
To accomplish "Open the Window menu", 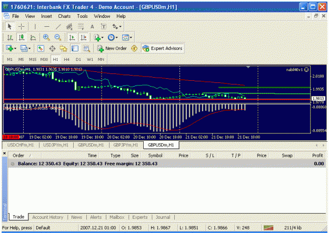I will tap(102, 16).
